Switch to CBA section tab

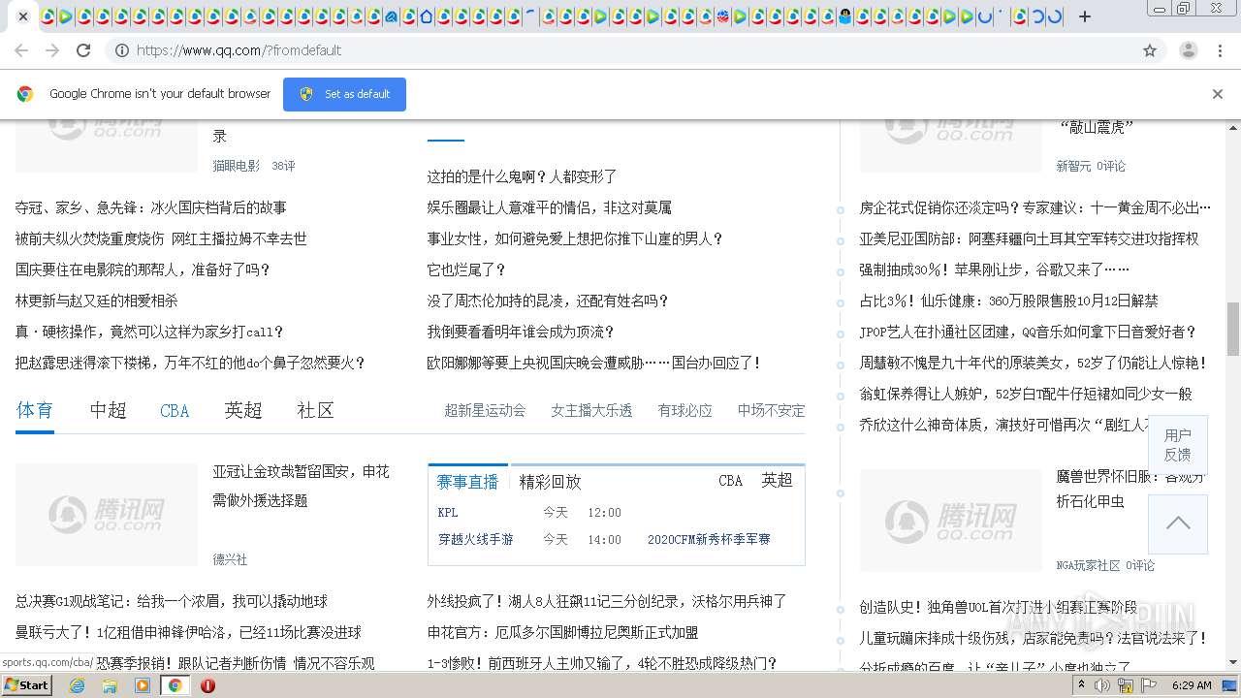[175, 411]
